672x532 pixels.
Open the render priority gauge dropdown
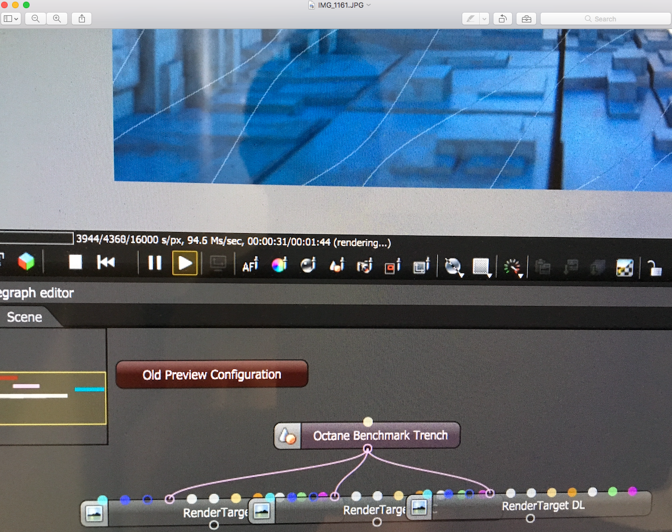[x=513, y=268]
